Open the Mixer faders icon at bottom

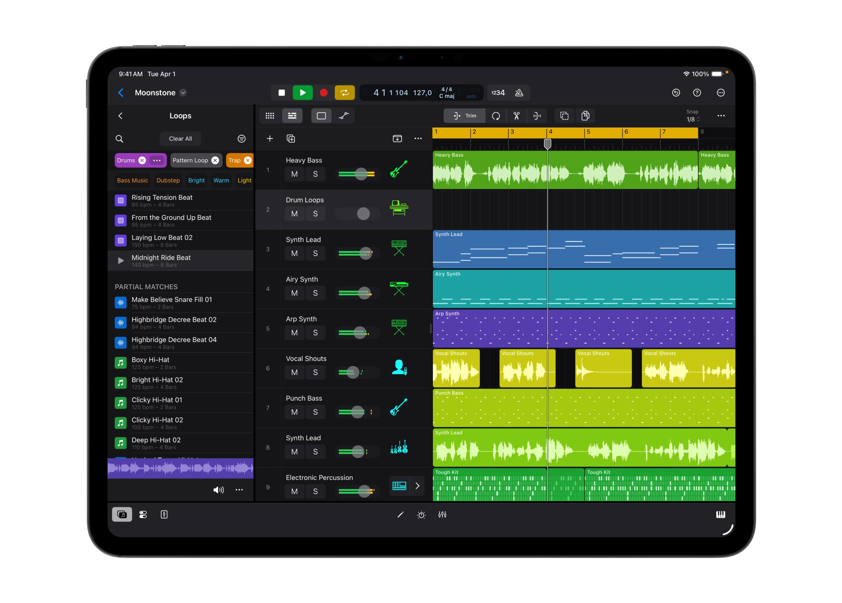click(x=442, y=514)
